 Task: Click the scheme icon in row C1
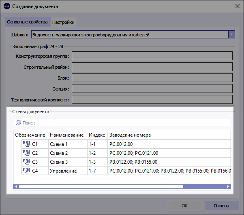click(26, 144)
